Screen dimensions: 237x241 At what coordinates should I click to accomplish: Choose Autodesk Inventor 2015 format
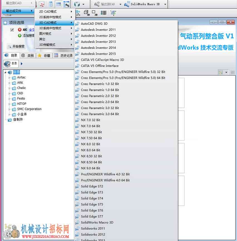[126, 54]
